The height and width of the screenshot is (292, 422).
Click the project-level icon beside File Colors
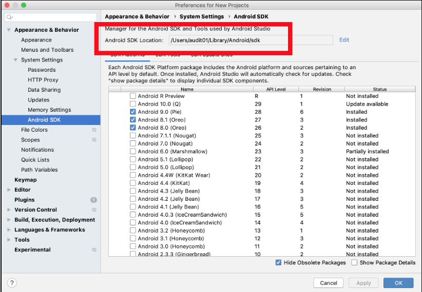[x=94, y=130]
